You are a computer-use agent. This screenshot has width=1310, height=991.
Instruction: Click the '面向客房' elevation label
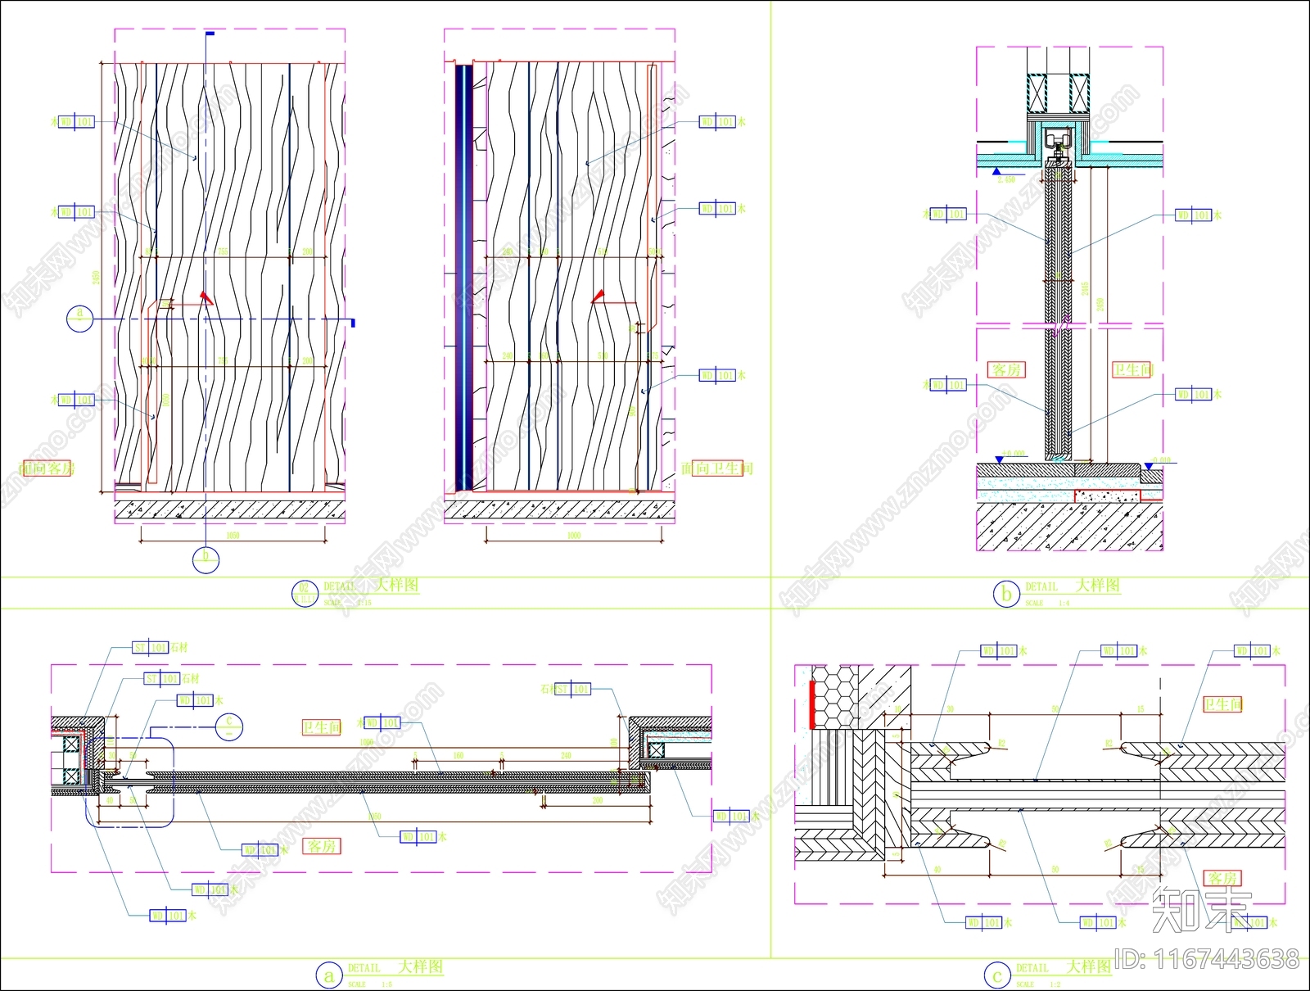click(x=47, y=468)
